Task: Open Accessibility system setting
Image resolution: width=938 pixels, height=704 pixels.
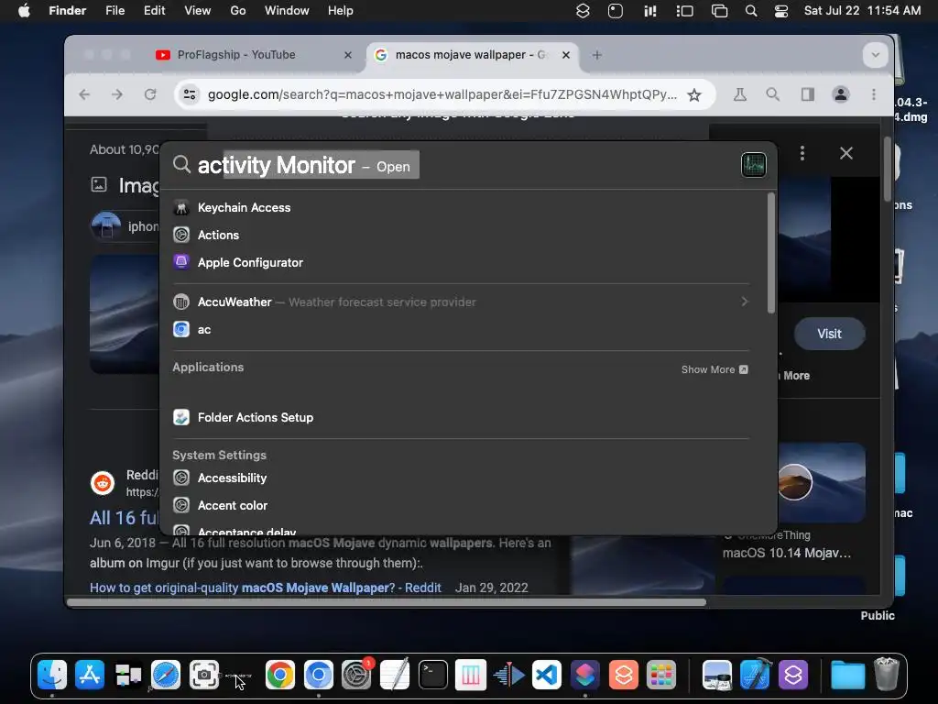Action: tap(461, 478)
